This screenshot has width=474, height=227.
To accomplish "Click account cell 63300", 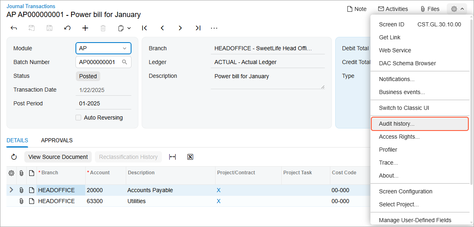I will coord(106,201).
